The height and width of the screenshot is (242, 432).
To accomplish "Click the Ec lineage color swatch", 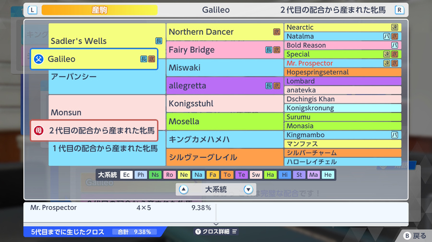I will tap(126, 175).
